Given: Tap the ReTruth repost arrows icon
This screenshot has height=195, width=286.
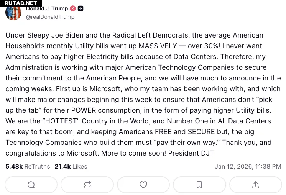Looking at the screenshot, I should 87,185.
